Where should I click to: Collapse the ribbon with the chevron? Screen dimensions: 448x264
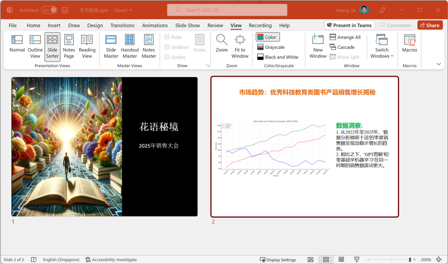click(x=438, y=64)
